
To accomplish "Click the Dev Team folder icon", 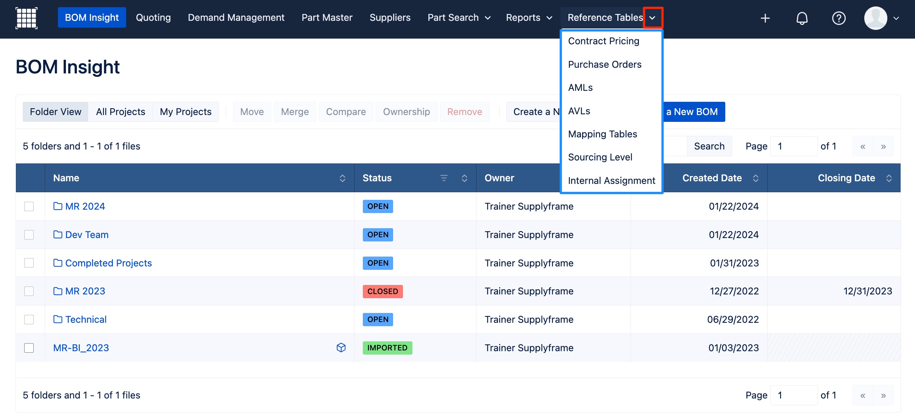I will click(58, 234).
